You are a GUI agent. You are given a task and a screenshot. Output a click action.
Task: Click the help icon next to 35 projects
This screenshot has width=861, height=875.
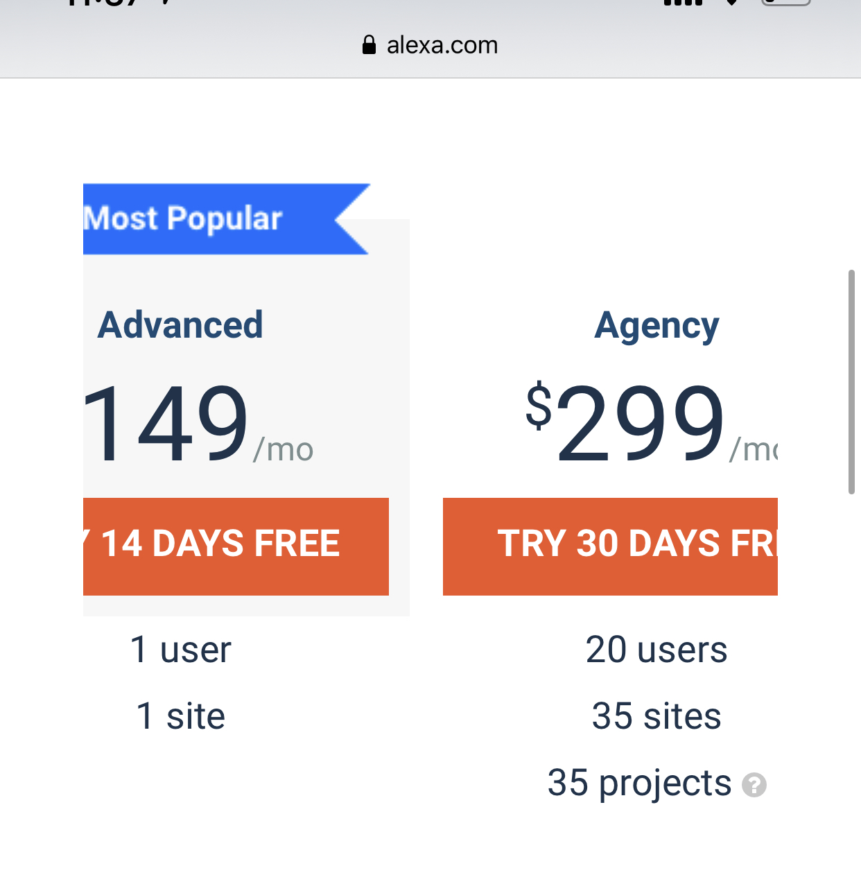tap(754, 785)
